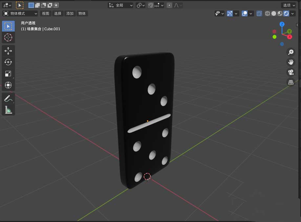
Task: Activate the Rotate tool
Action: [x=8, y=62]
